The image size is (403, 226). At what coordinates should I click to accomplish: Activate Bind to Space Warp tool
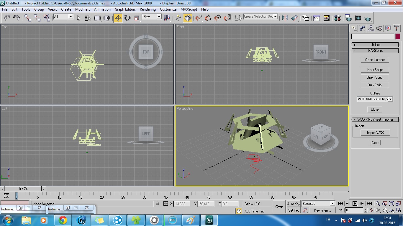tap(47, 18)
